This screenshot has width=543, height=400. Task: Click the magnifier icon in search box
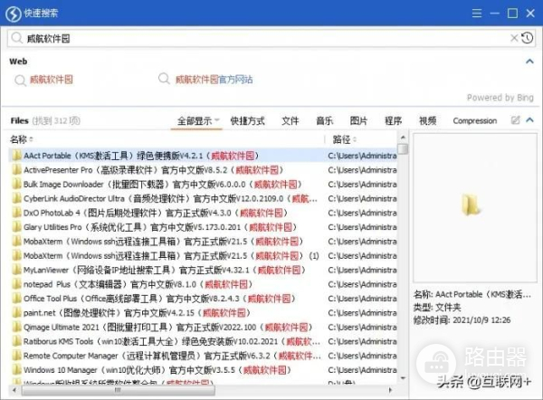pyautogui.click(x=16, y=38)
